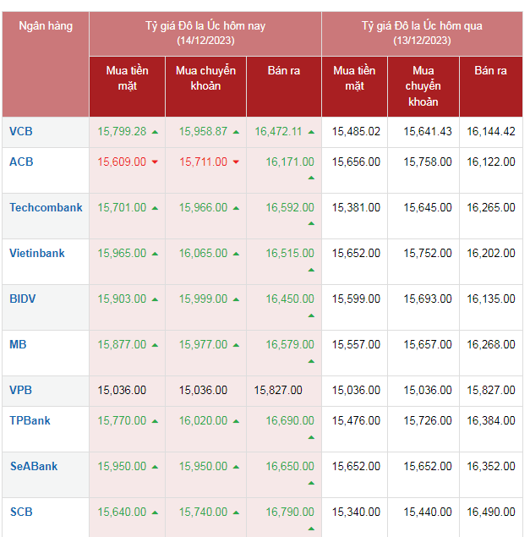Click red down arrow beside ACB 15,711.00

(236, 162)
